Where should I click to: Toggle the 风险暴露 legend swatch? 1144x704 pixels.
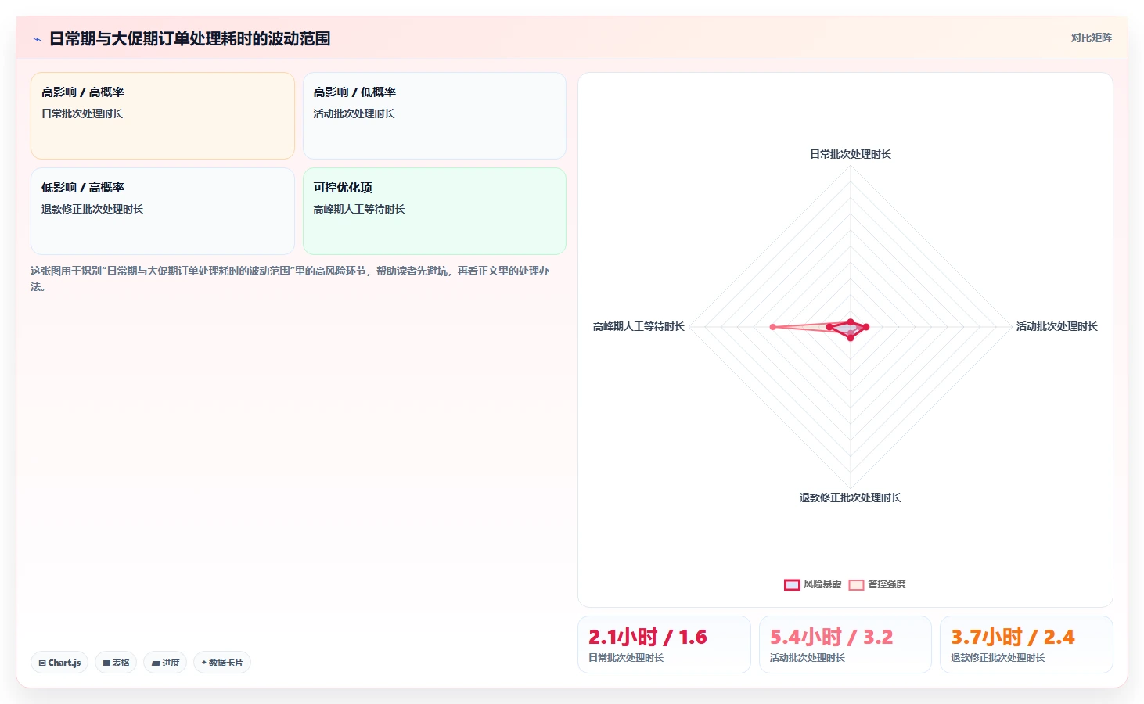(x=792, y=584)
